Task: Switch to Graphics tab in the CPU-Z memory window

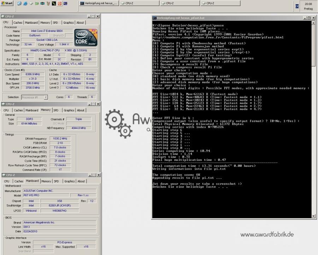Action: click(x=69, y=110)
